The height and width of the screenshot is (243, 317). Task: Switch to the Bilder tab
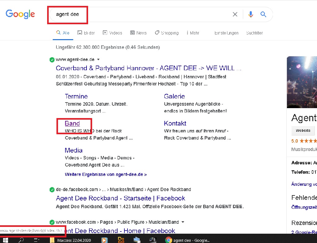point(86,33)
